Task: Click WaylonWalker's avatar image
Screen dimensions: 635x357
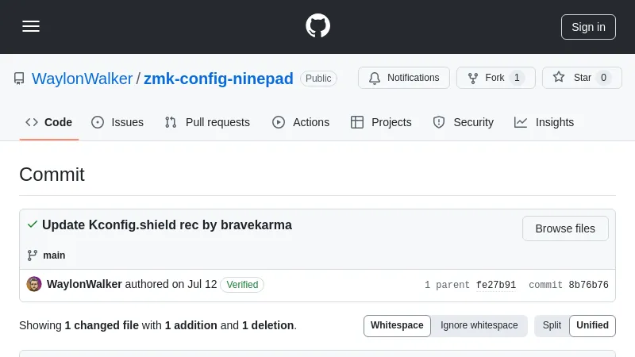Action: click(x=34, y=284)
